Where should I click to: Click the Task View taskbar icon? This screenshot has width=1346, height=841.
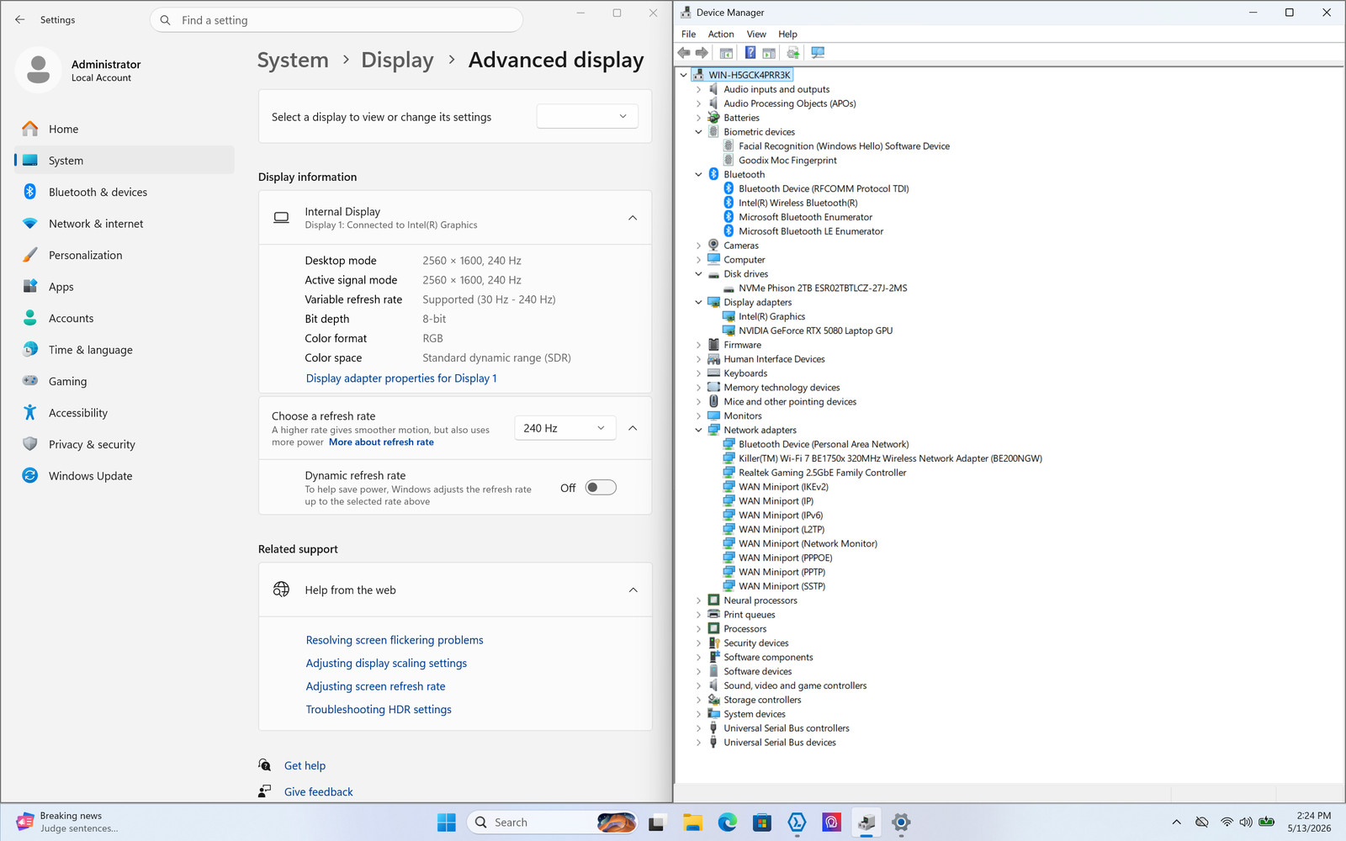[656, 822]
